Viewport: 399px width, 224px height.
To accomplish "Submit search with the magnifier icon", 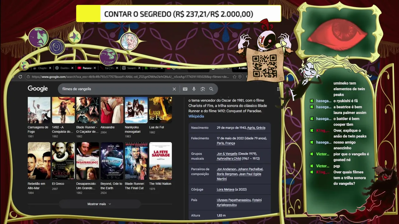I will [211, 89].
